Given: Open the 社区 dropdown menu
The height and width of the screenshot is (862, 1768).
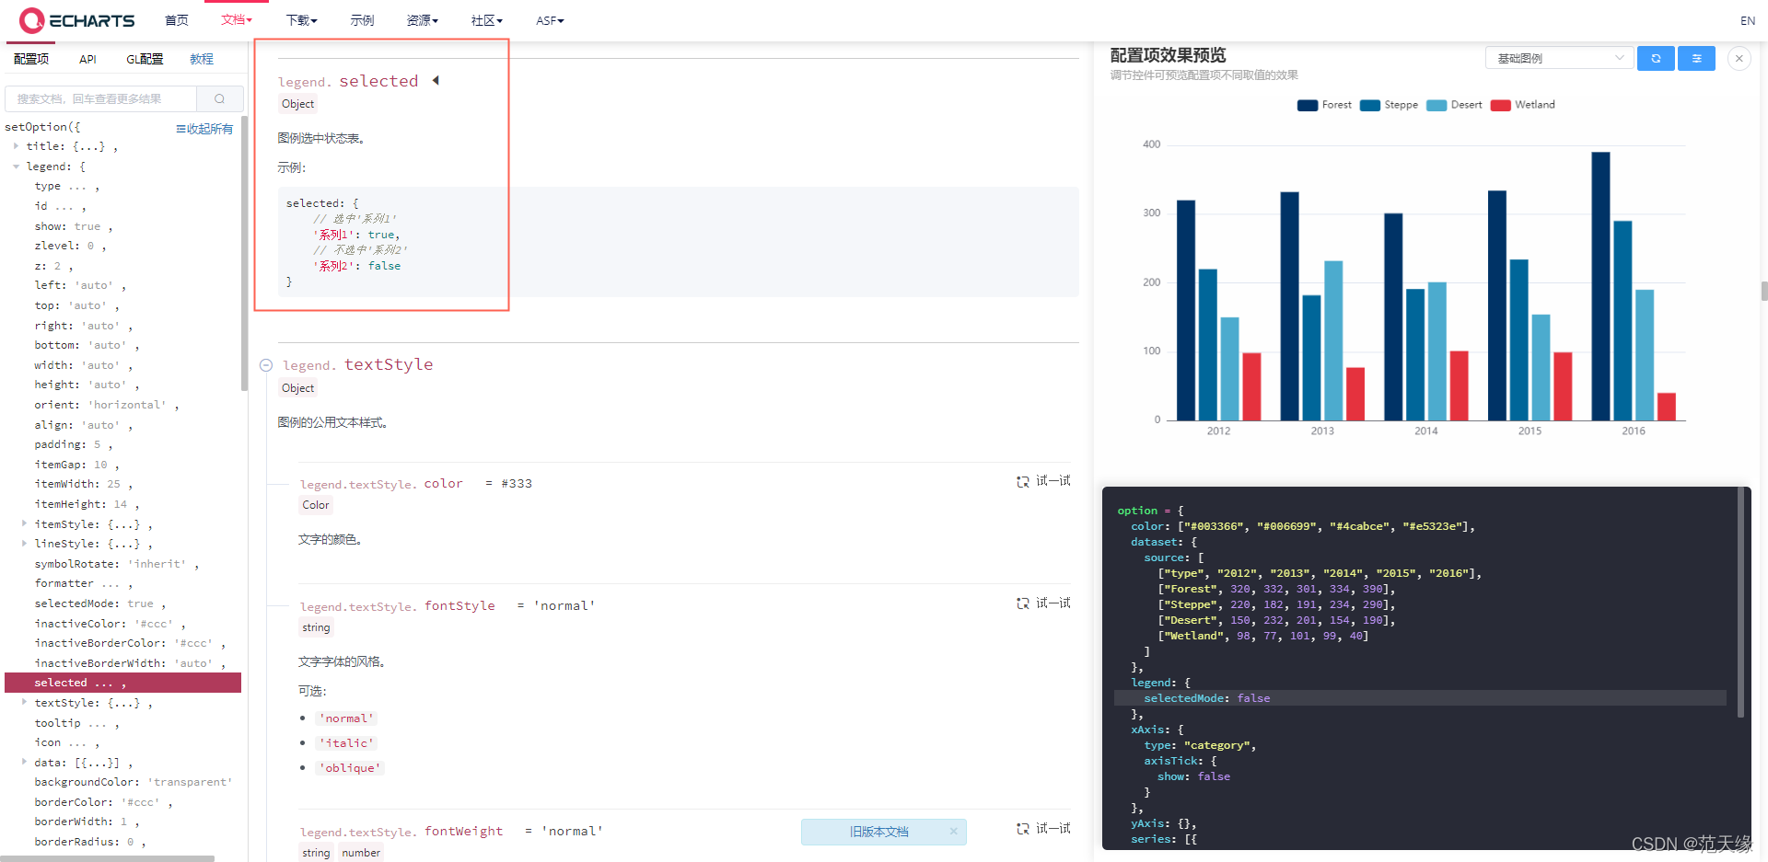Looking at the screenshot, I should click(x=486, y=20).
